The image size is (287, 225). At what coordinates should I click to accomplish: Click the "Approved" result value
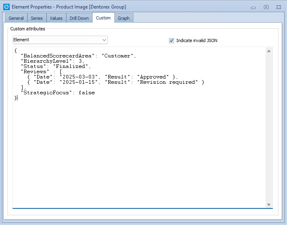coord(153,77)
